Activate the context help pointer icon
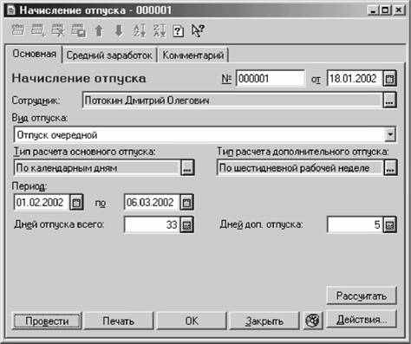This screenshot has width=411, height=344. coord(198,30)
